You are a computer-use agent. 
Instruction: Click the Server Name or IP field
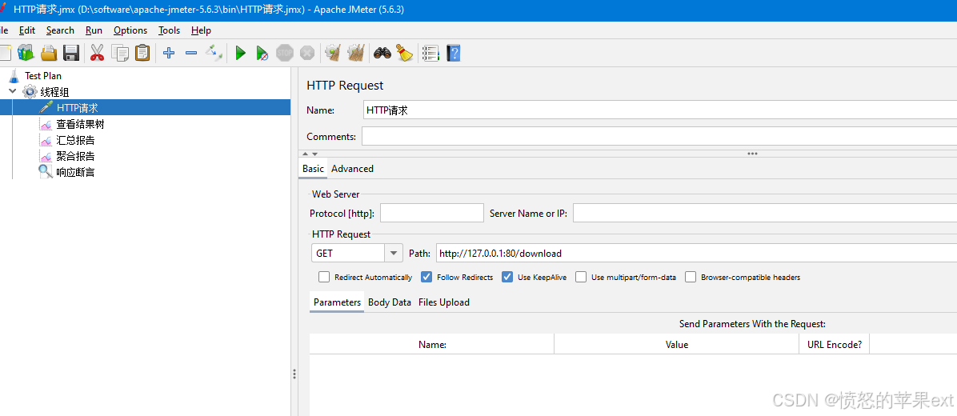[765, 214]
